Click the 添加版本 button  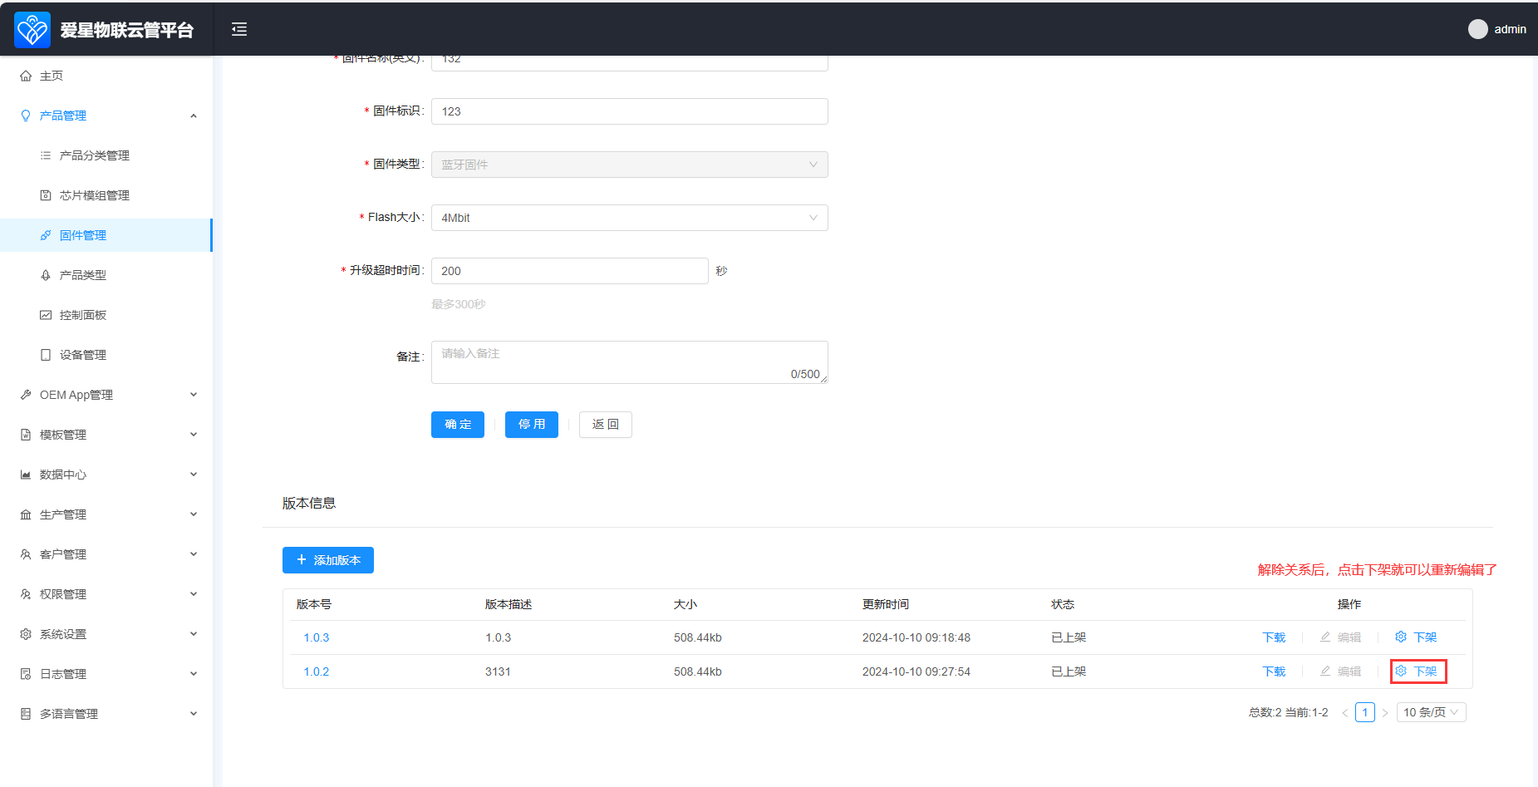coord(328,560)
